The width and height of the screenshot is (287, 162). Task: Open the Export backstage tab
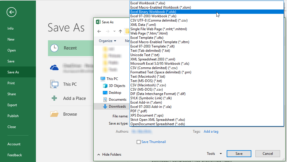18,105
